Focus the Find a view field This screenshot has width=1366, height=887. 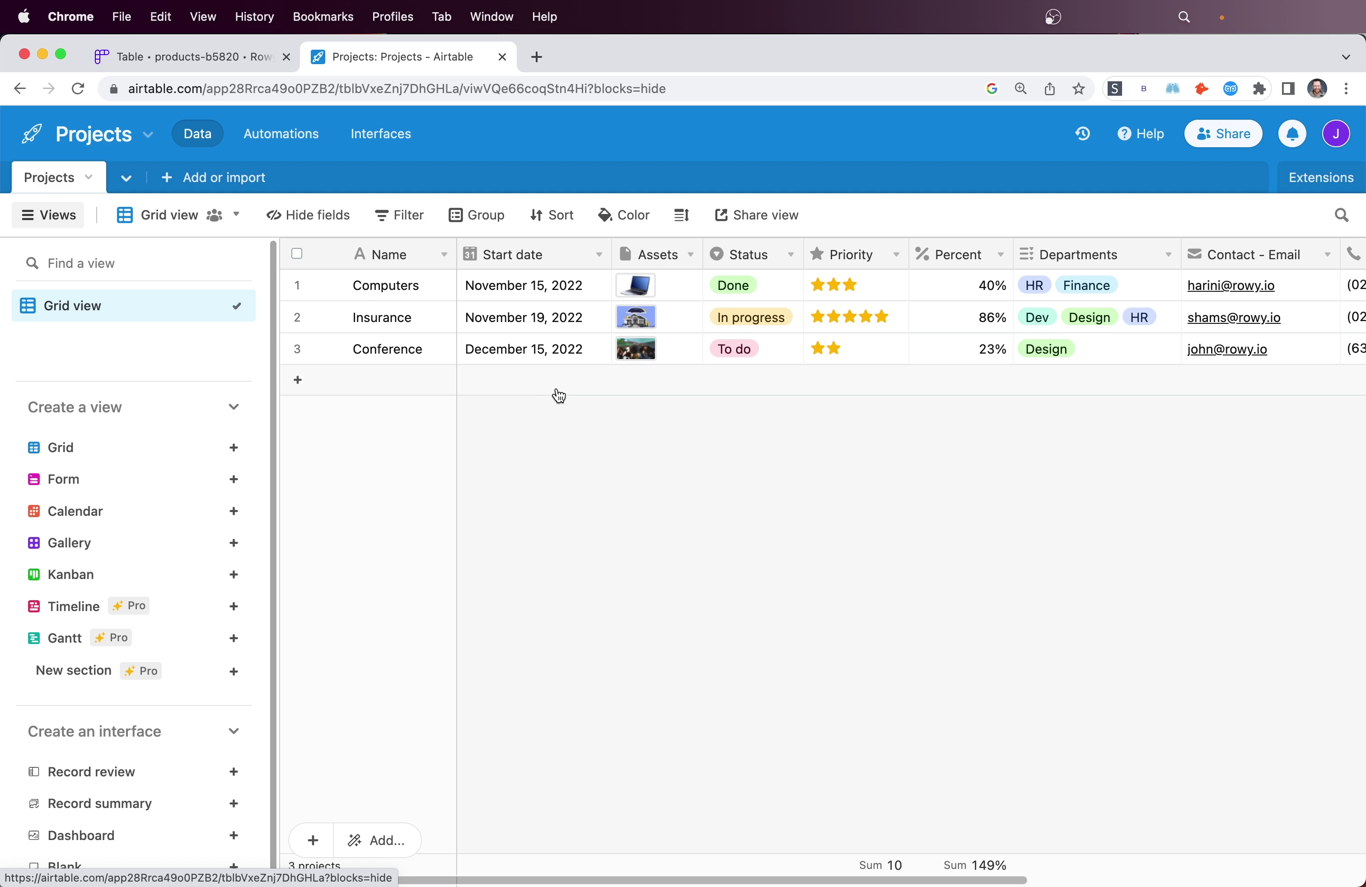coord(133,263)
